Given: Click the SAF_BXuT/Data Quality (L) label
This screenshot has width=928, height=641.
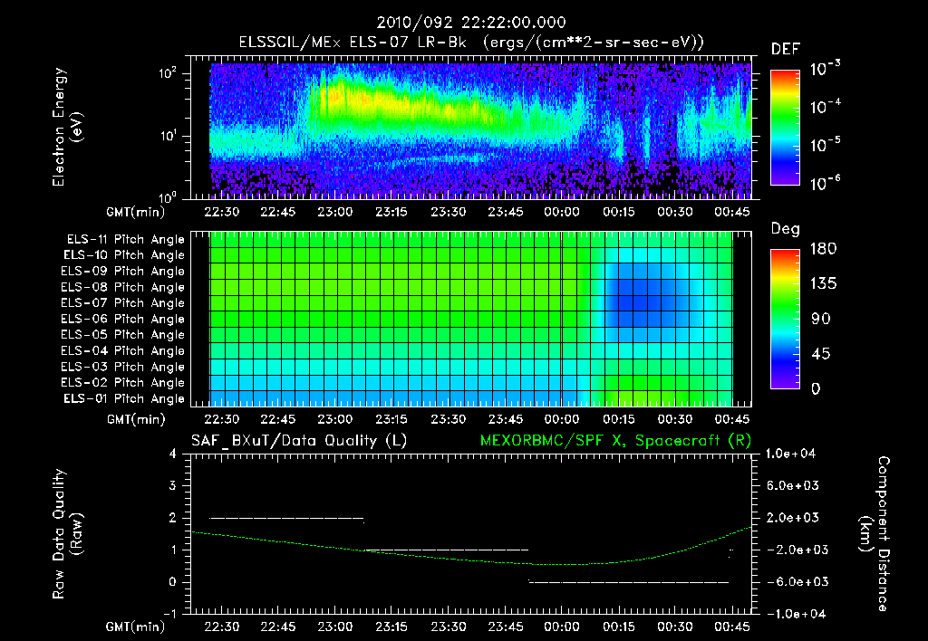Looking at the screenshot, I should tap(299, 441).
